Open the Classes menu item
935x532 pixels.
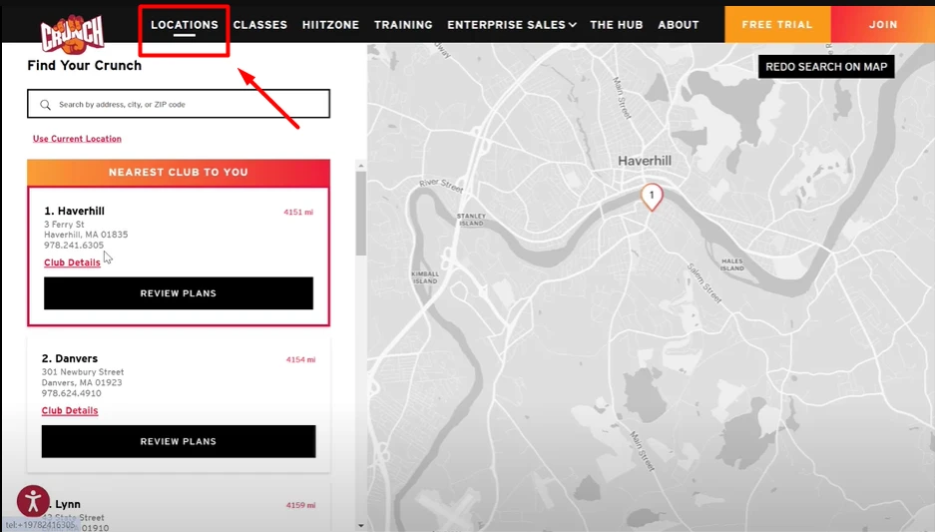click(x=260, y=25)
